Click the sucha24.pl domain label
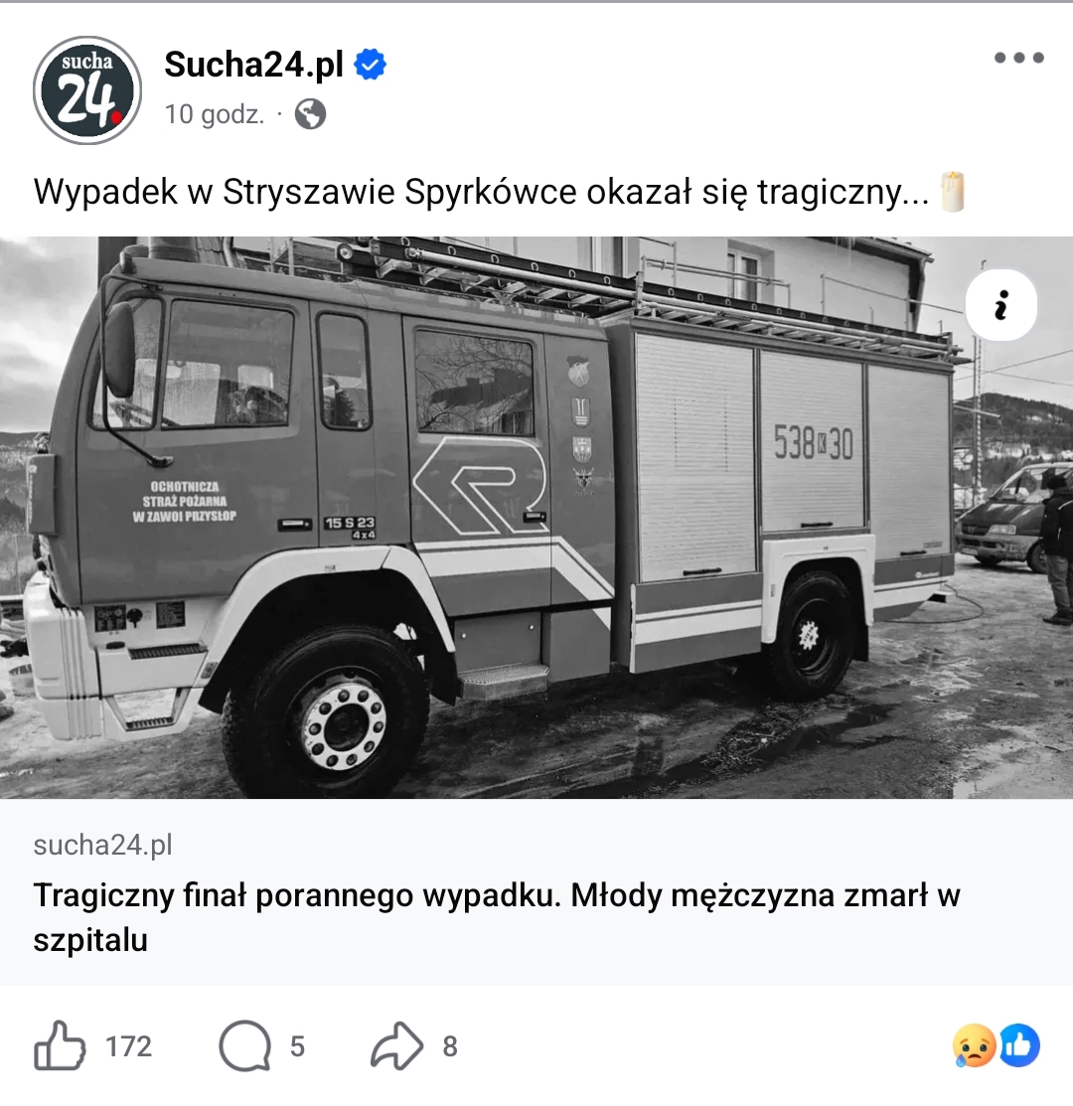1073x1106 pixels. point(103,845)
